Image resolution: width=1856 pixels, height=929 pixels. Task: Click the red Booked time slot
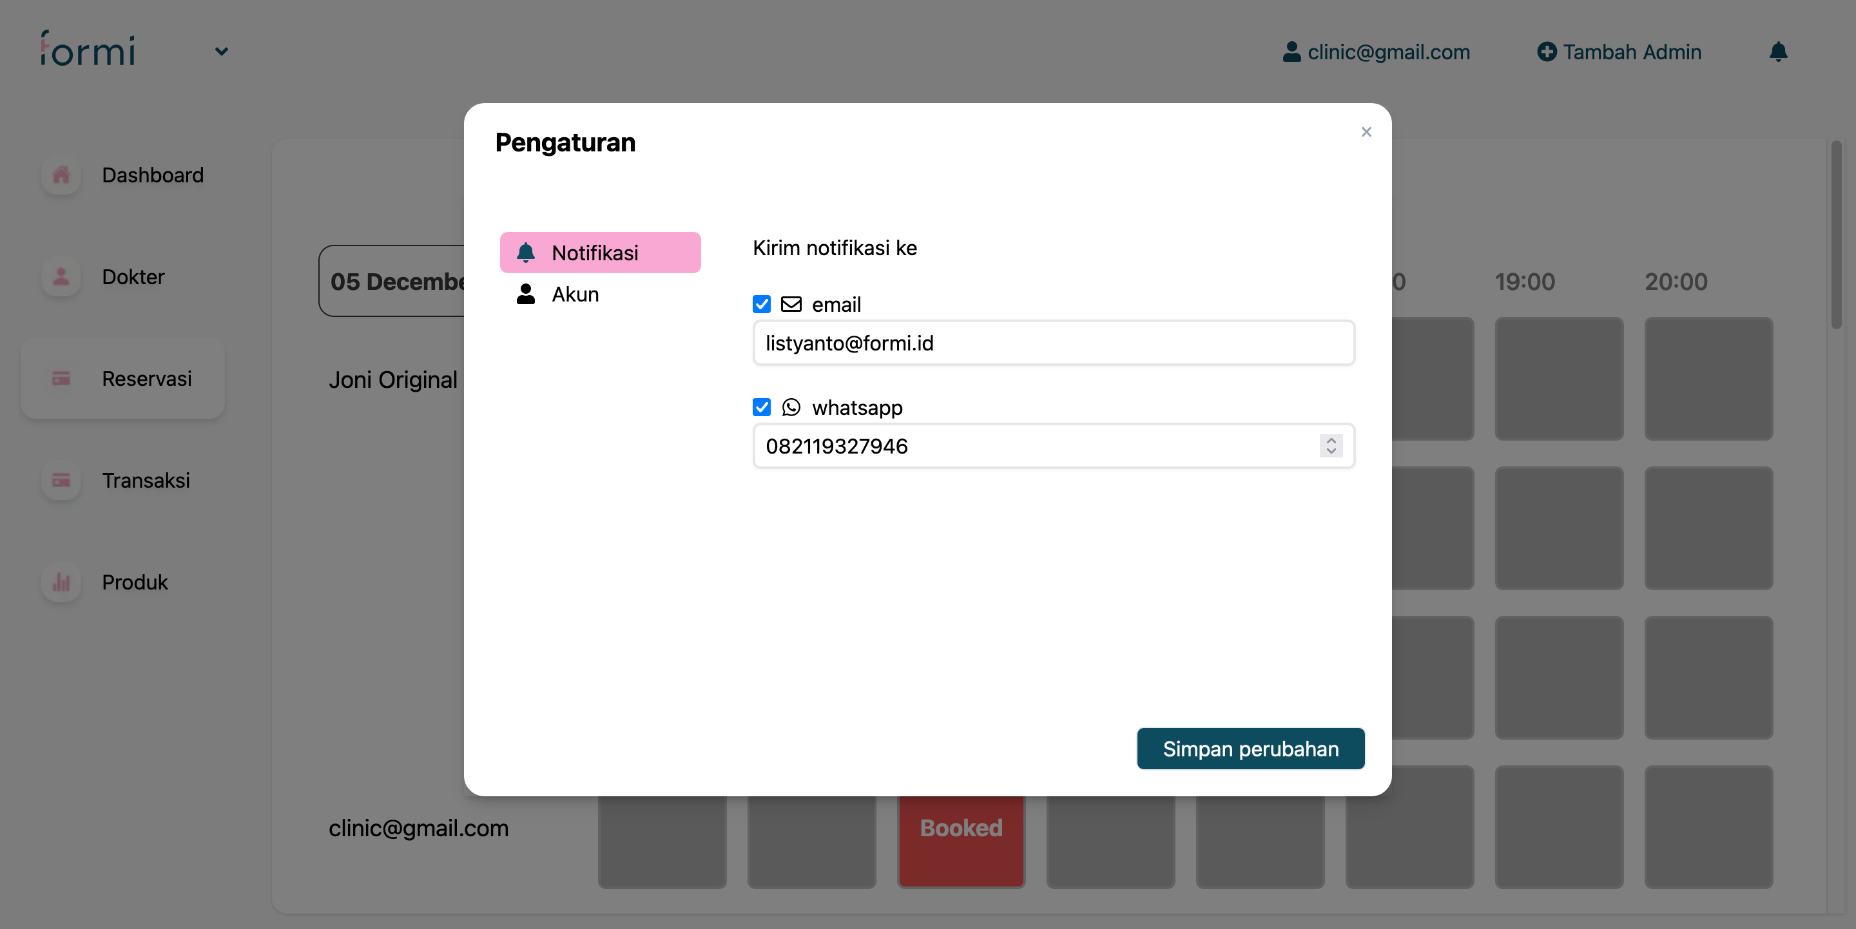(960, 836)
